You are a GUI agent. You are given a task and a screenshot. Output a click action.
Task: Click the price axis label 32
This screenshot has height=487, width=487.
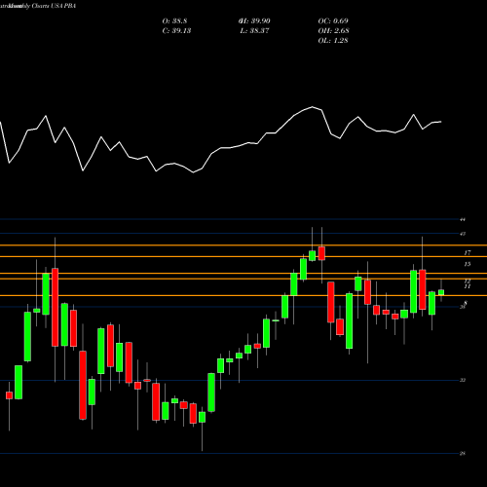point(463,380)
